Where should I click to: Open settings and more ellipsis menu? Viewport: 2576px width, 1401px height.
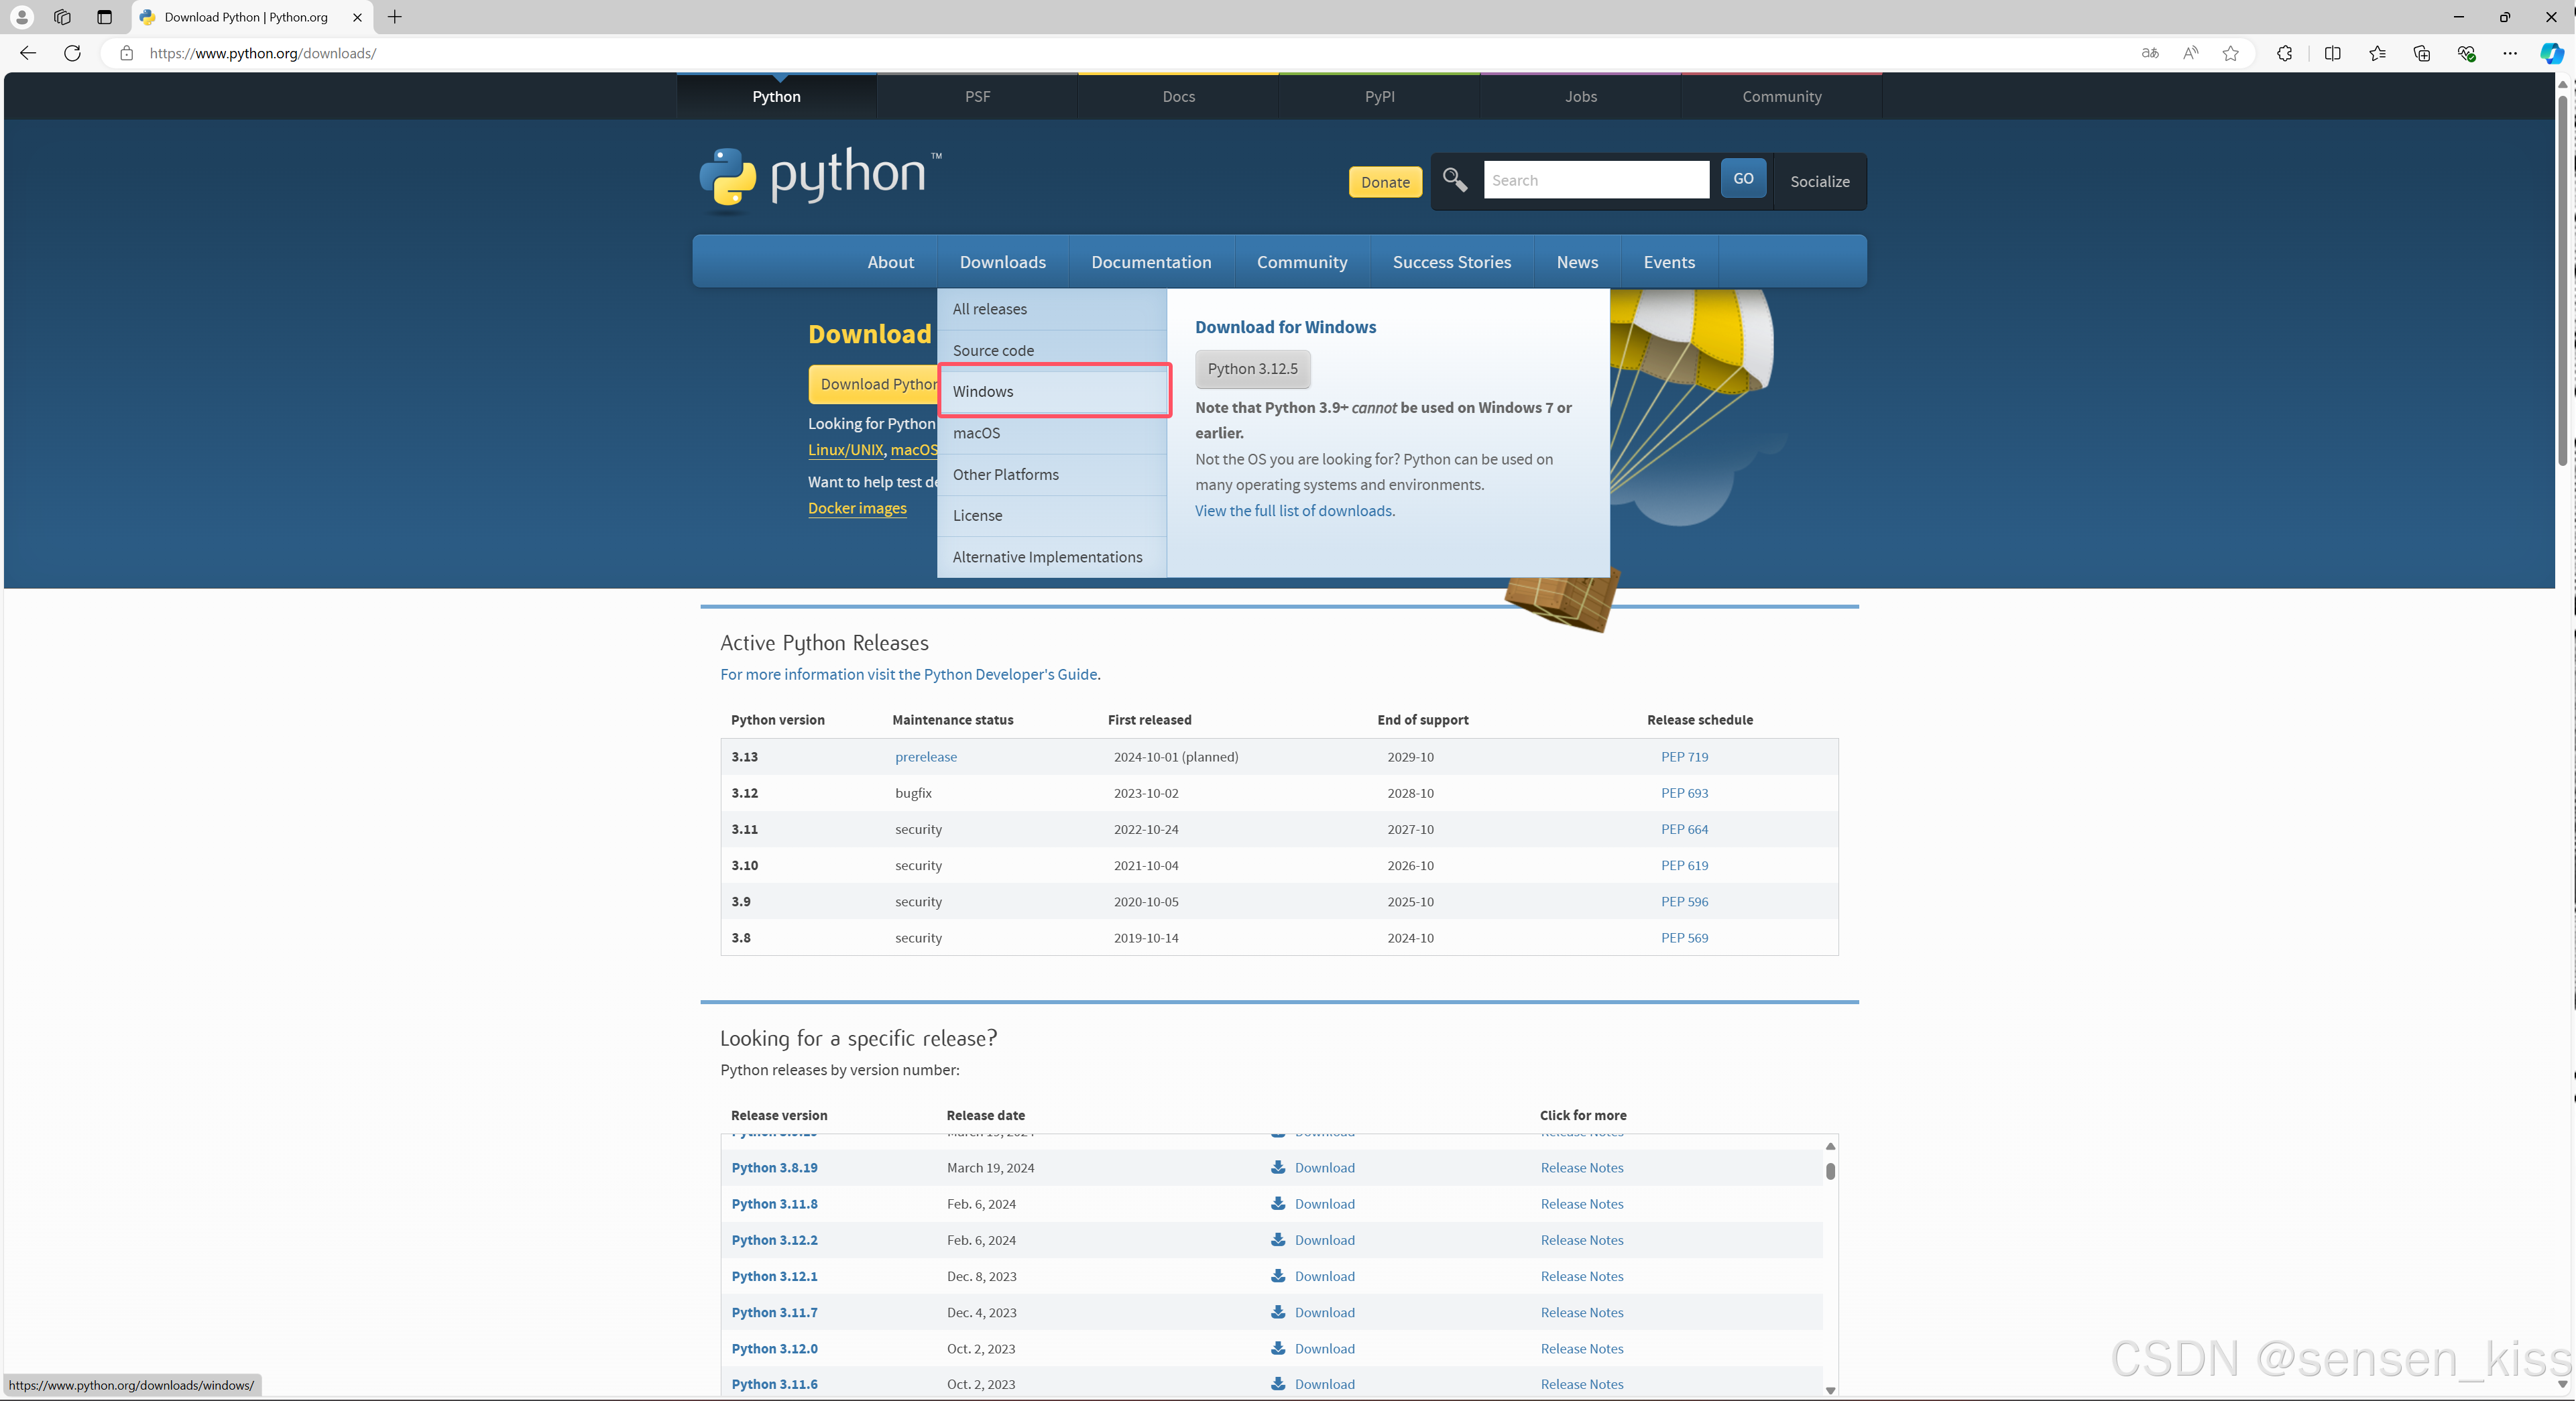[2510, 53]
